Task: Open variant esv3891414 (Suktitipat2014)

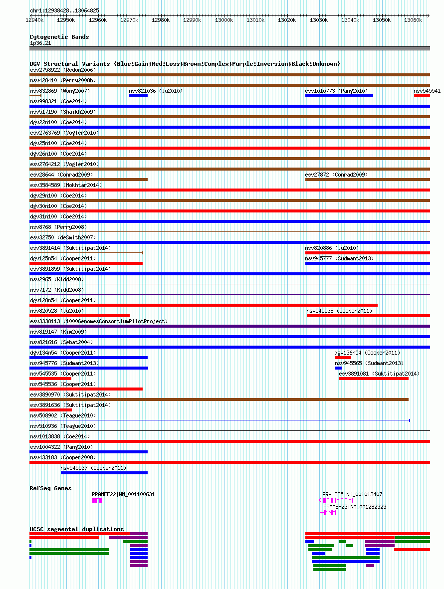Action: (70, 248)
